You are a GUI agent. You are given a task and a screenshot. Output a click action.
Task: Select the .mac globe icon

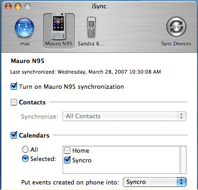point(24,27)
